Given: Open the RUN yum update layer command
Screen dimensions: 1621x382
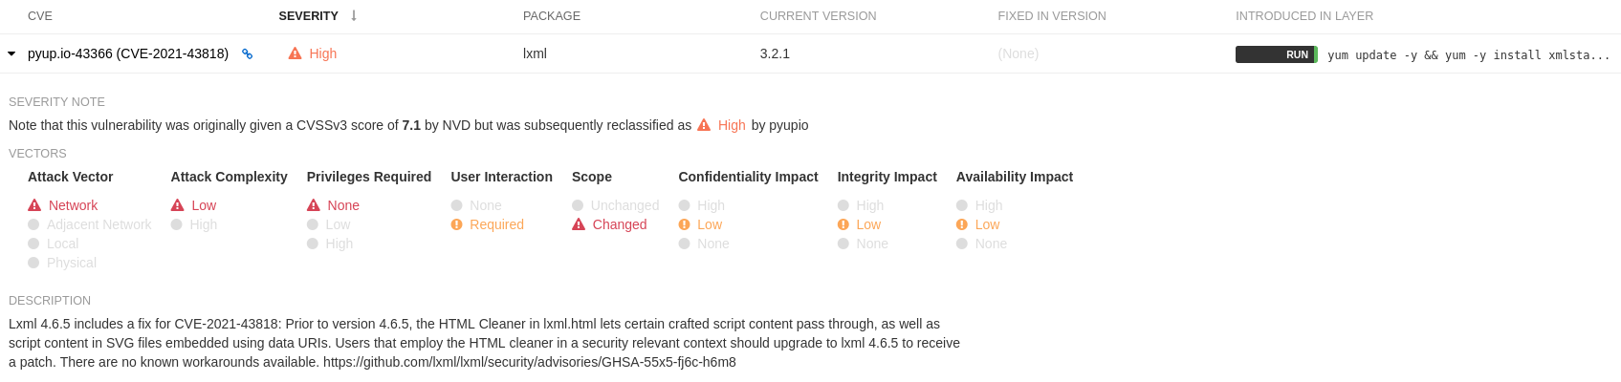Looking at the screenshot, I should 1468,55.
